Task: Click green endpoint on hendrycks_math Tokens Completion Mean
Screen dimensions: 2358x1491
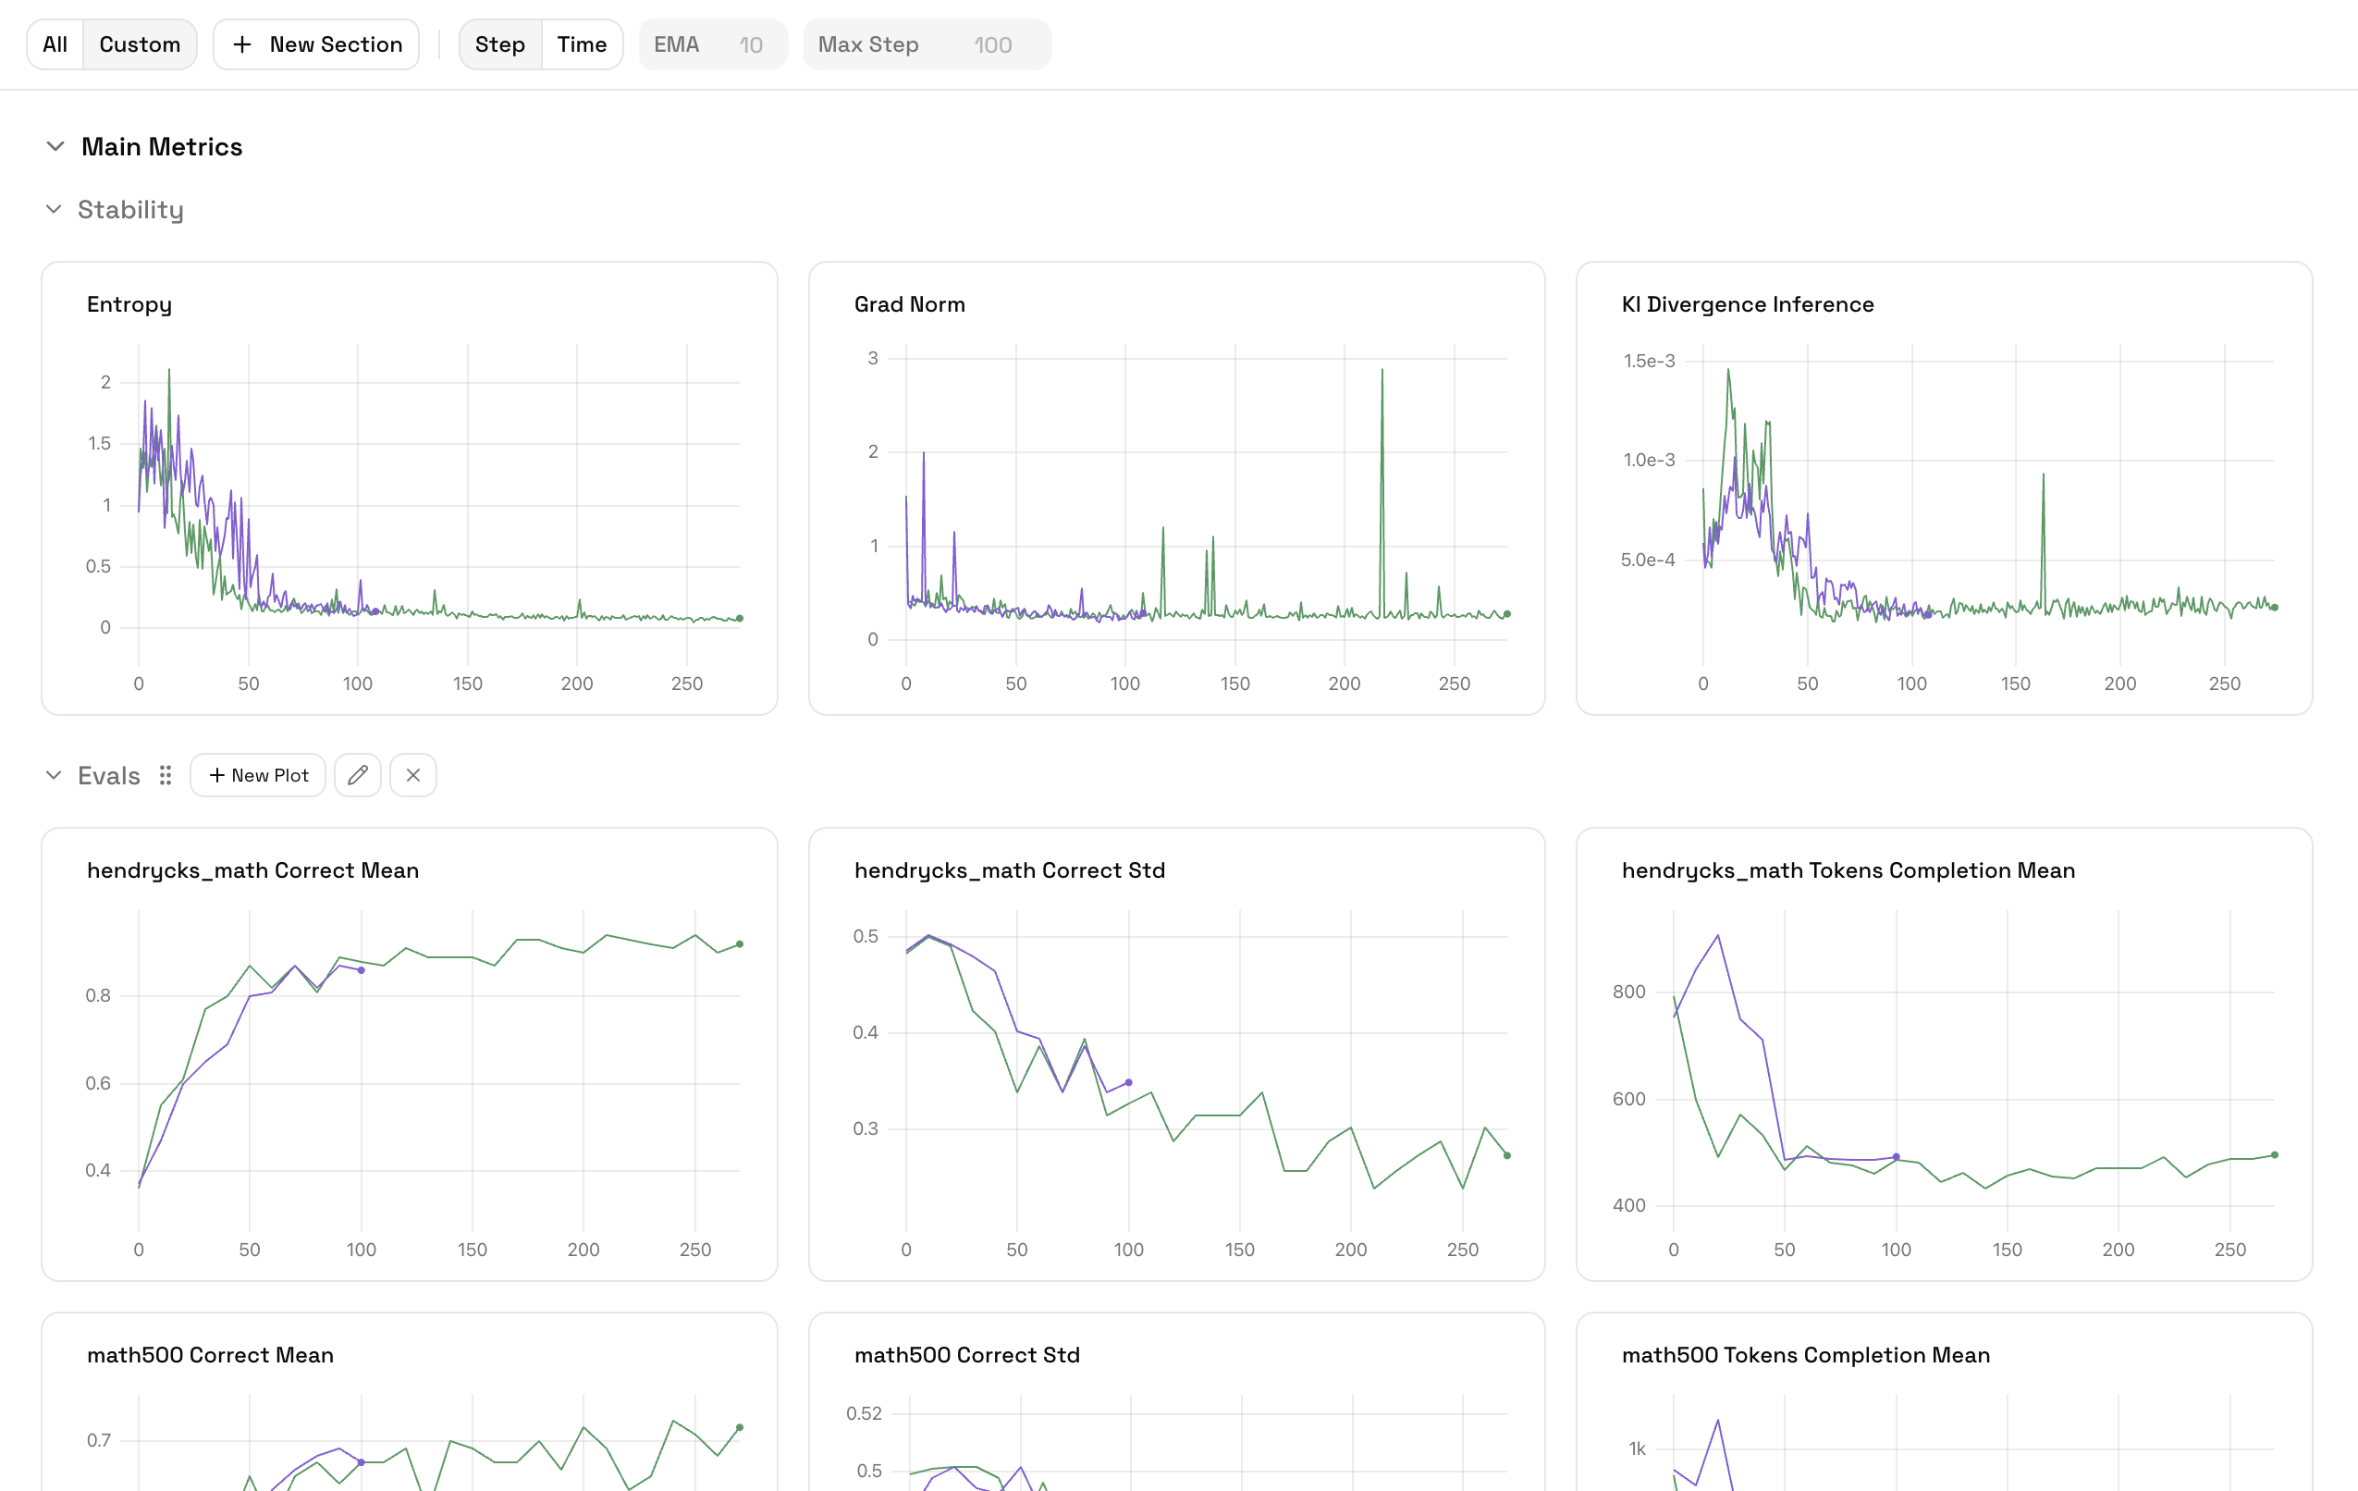Action: tap(2275, 1155)
